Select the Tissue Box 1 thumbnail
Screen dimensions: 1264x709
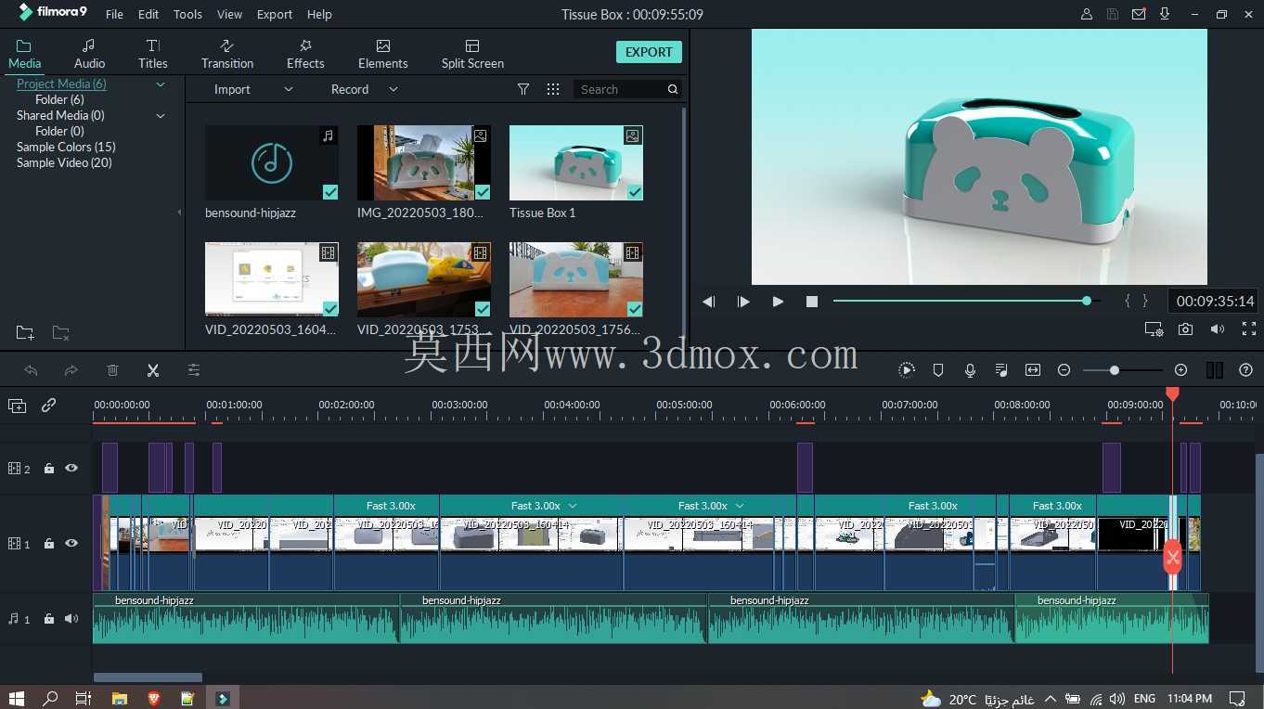575,163
